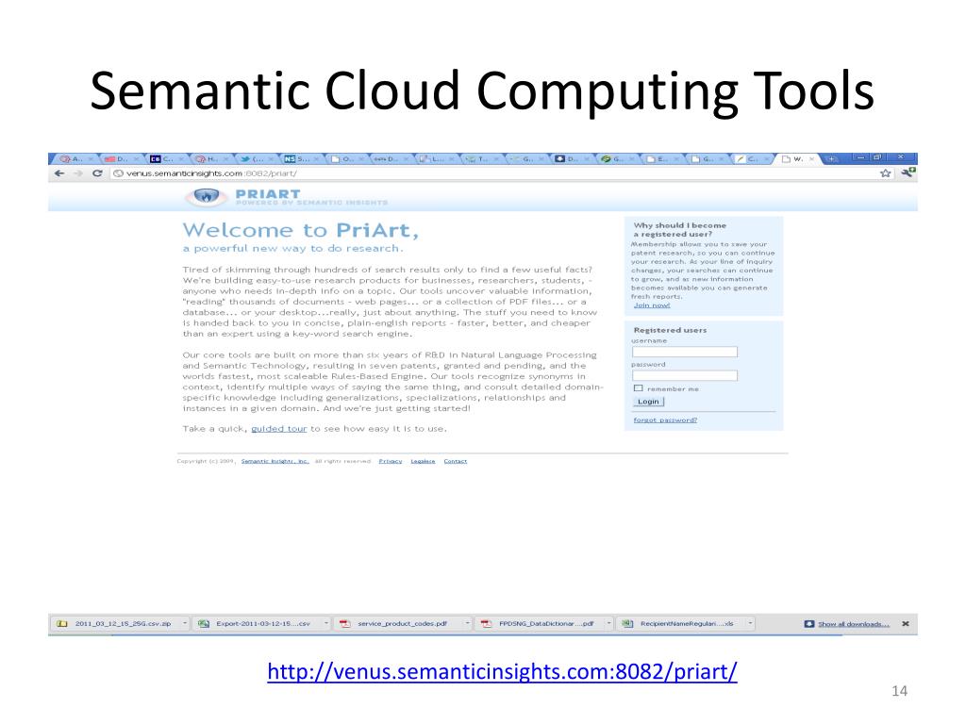Viewport: 966px width, 724px height.
Task: Open dropdown arrow for FPDSNG_DataDictionar pdf
Action: tap(608, 624)
